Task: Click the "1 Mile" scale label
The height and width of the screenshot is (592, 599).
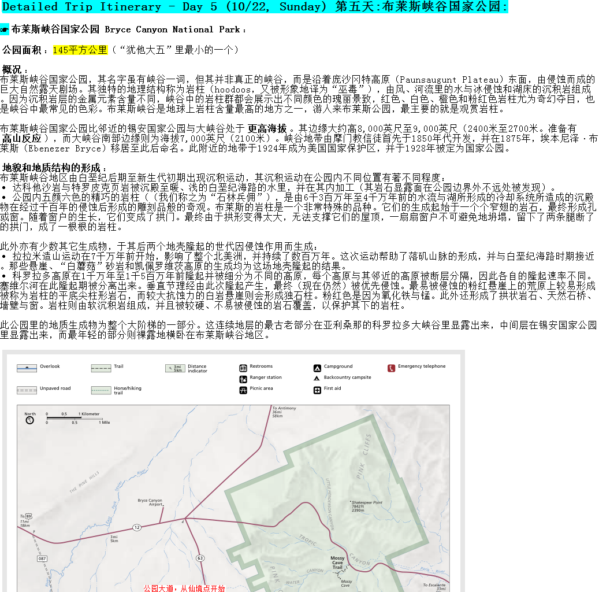Action: pyautogui.click(x=105, y=423)
